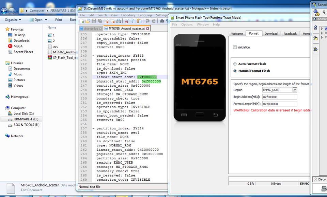327x197 pixels.
Task: Click the Begin Address[HEX] input field
Action: pyautogui.click(x=280, y=97)
